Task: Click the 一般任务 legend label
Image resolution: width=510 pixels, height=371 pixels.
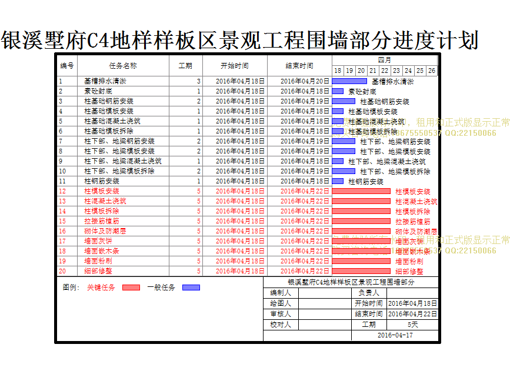Action: coord(161,288)
